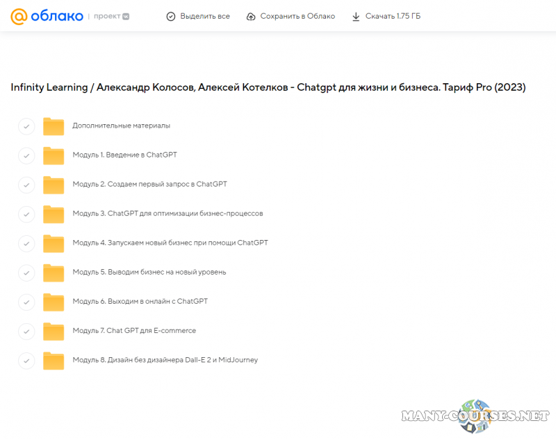Toggle the checkbox for Модуль 7
This screenshot has height=439, width=556.
click(26, 332)
